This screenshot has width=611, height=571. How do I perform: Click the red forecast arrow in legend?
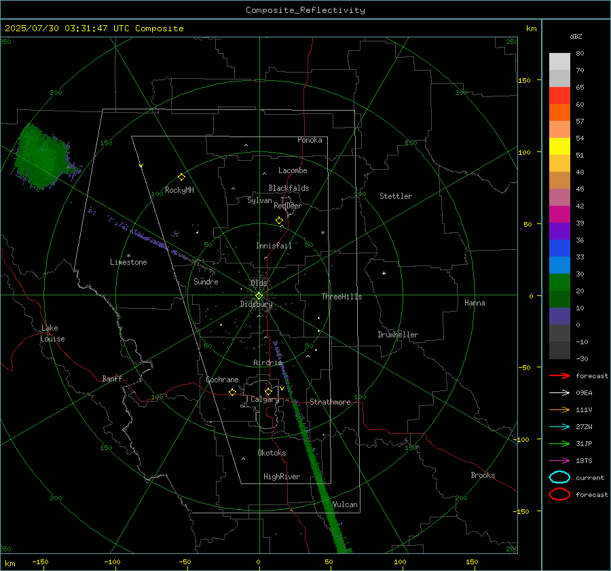pos(559,375)
